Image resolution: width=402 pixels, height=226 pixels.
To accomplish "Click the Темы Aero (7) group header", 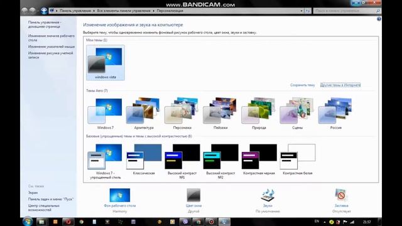I will coord(97,90).
